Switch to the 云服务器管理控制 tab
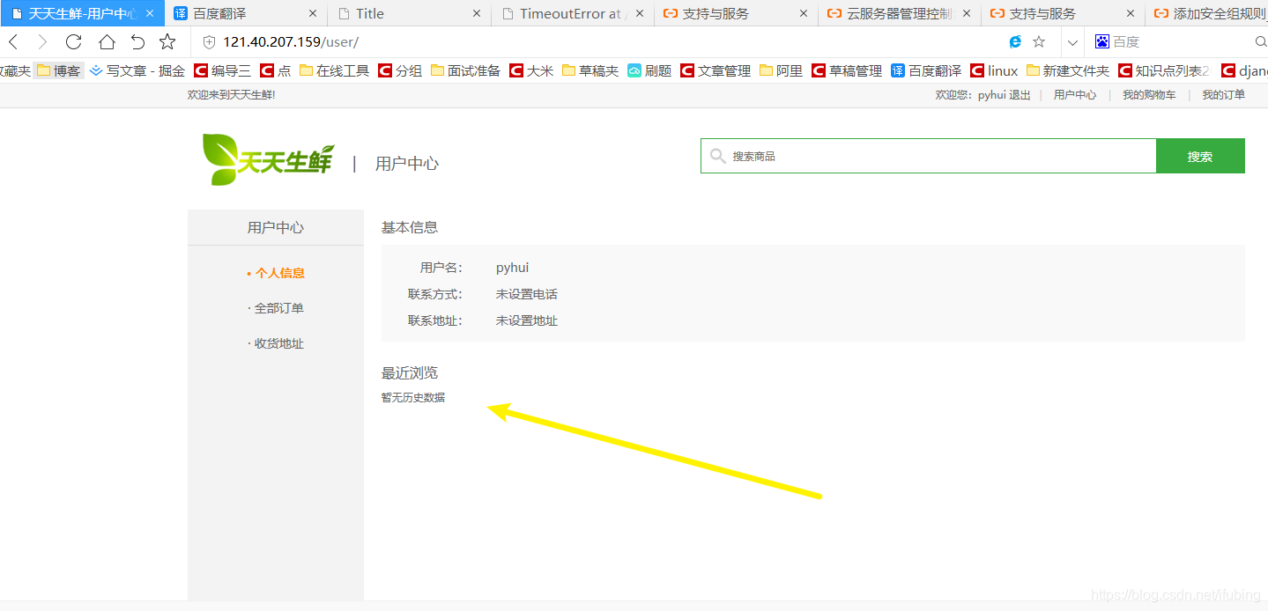 click(899, 13)
